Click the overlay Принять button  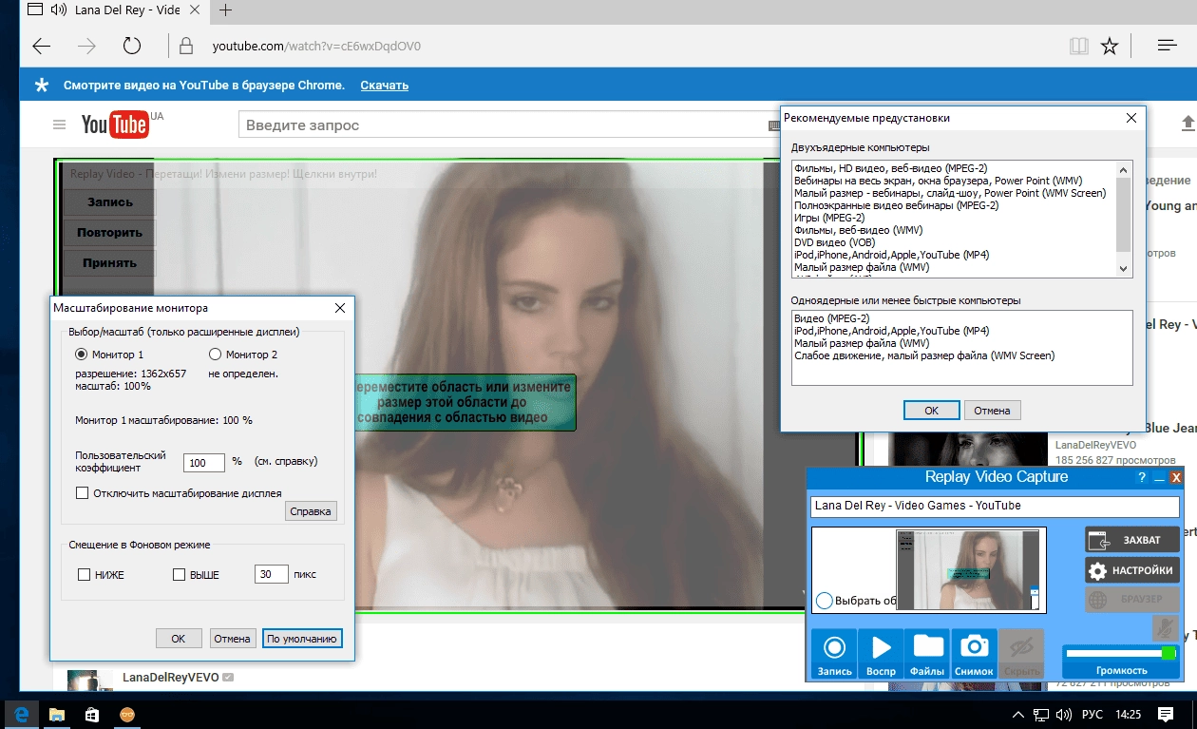[110, 263]
